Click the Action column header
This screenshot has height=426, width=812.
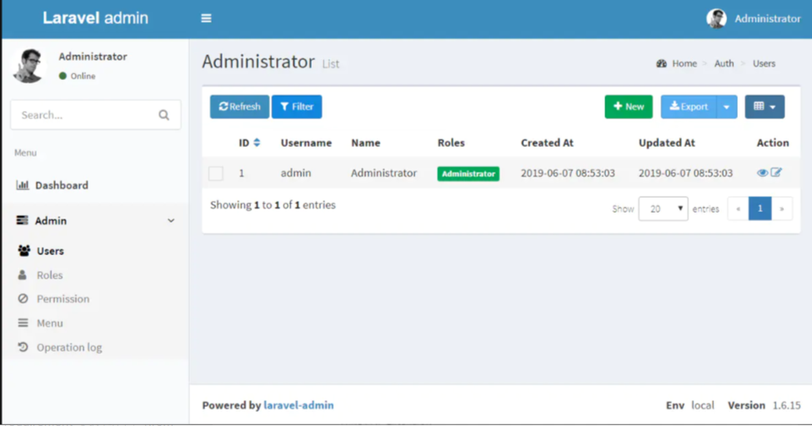773,143
